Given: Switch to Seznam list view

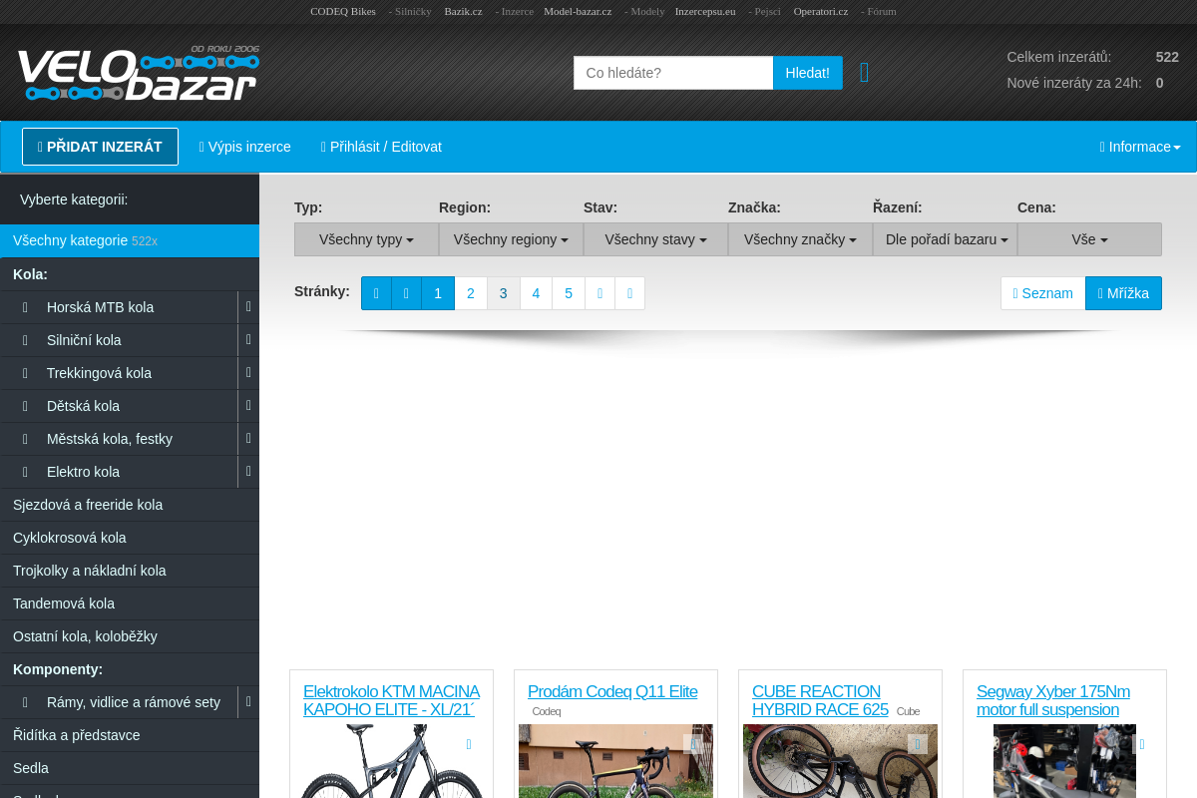Looking at the screenshot, I should [x=1042, y=293].
